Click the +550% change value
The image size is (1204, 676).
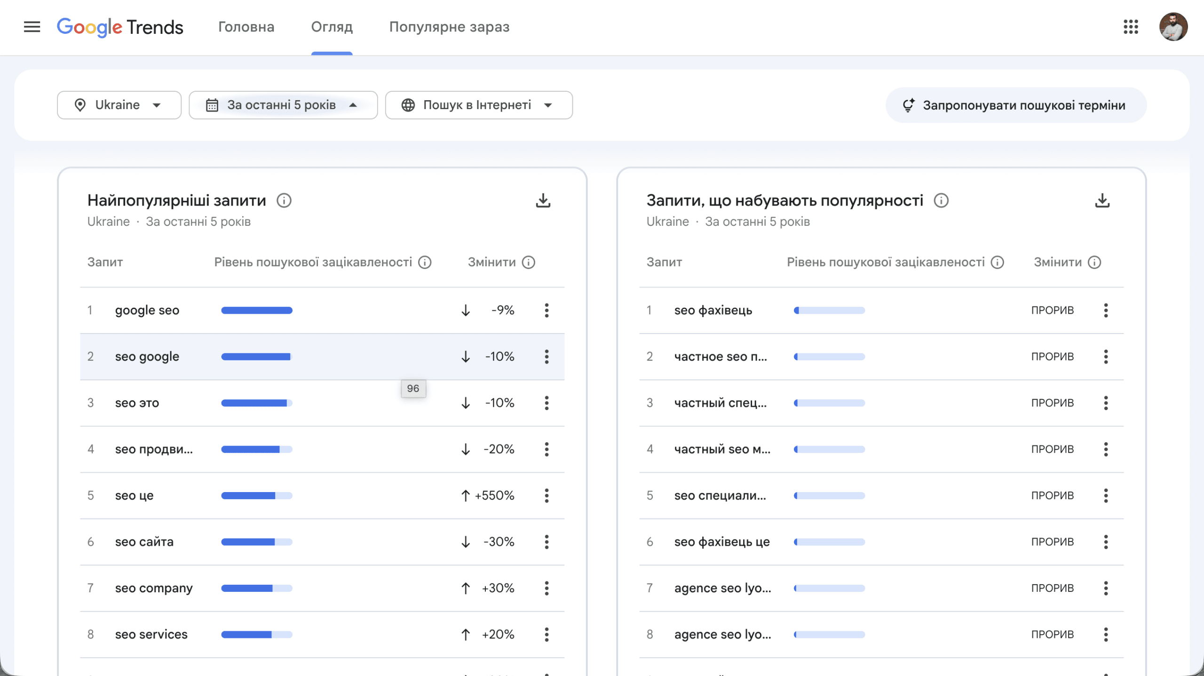tap(494, 496)
